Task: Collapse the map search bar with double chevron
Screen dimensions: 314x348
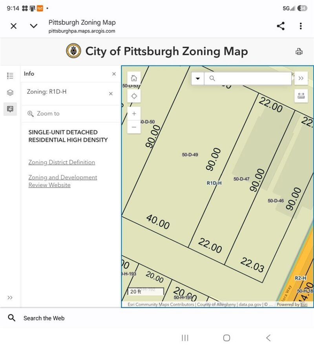Action: point(301,78)
